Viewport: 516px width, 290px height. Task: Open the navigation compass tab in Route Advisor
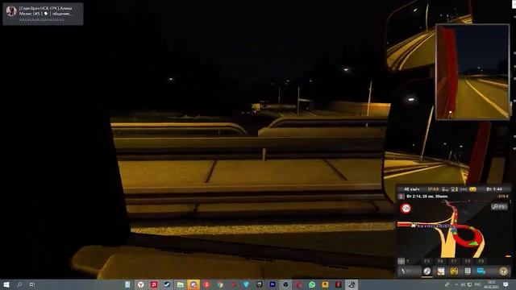(x=427, y=271)
